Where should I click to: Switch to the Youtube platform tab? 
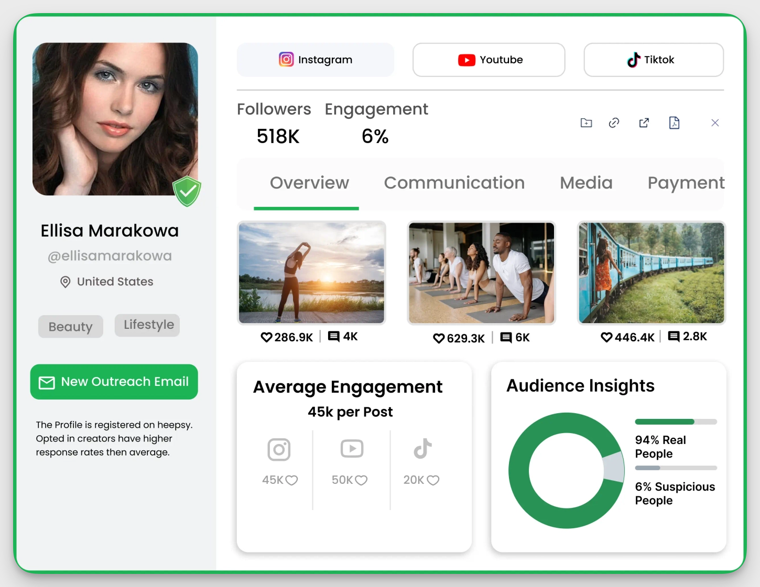coord(489,60)
